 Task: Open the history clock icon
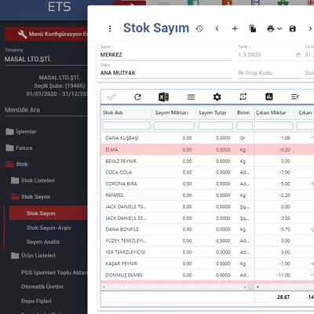point(199,28)
